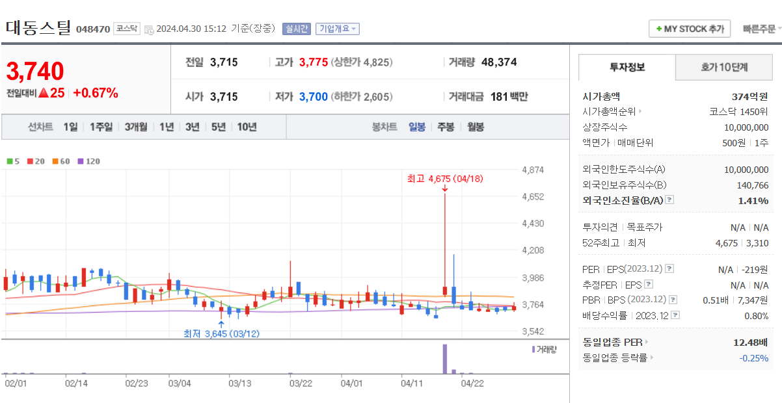Screen dimensions: 782x403
Task: Click the 저가 value 3,700
Action: click(x=314, y=97)
